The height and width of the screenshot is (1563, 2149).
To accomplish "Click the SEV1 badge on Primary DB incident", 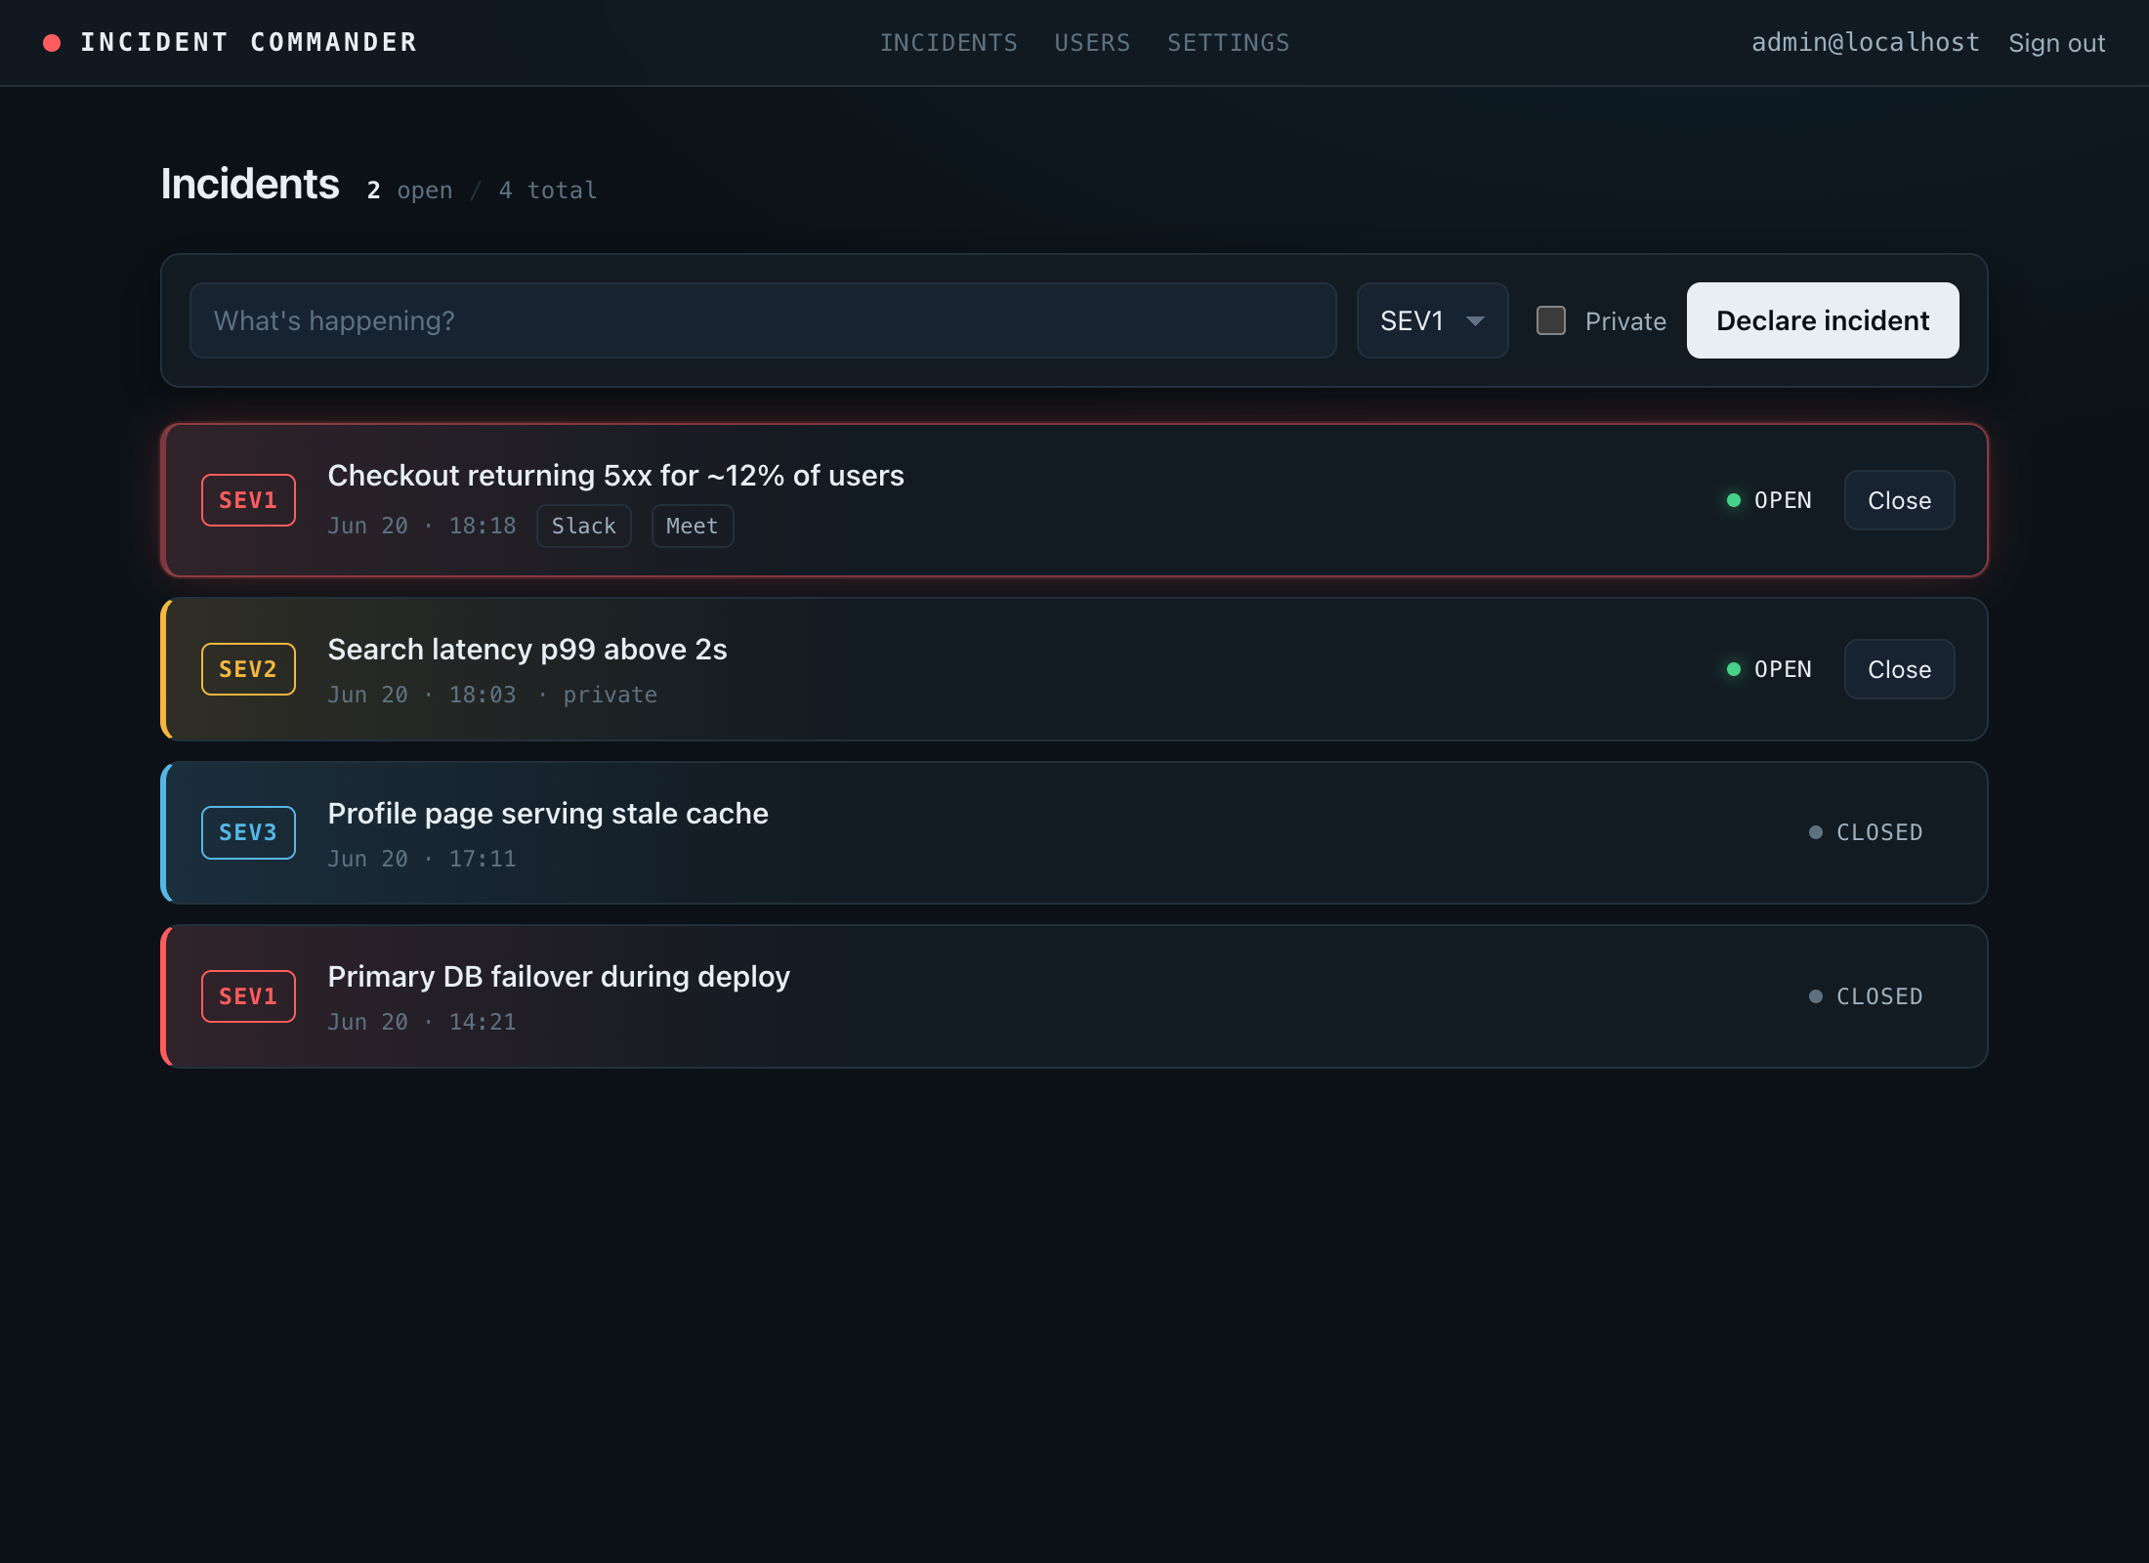I will [x=248, y=996].
